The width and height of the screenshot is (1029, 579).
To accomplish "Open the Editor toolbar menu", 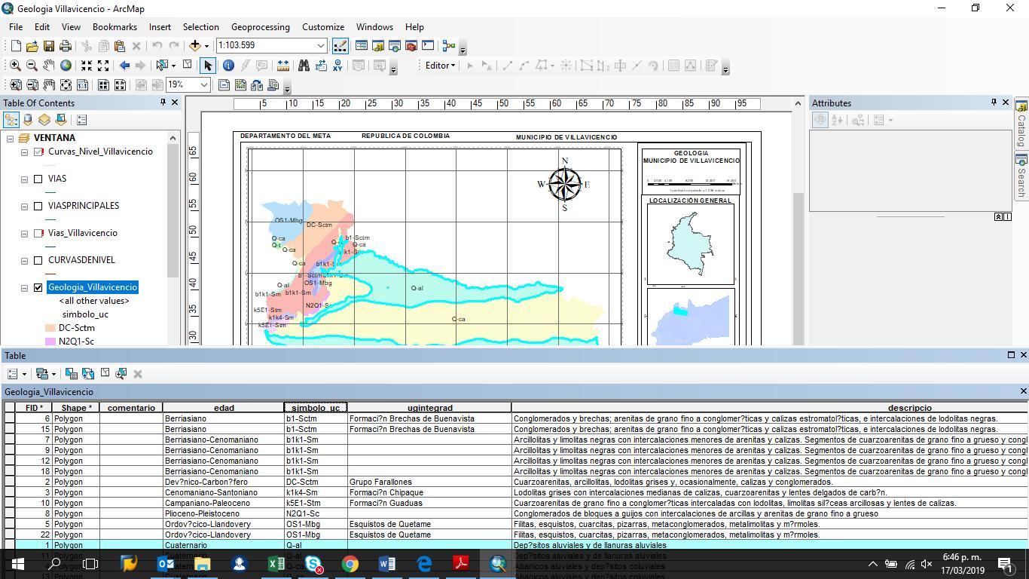I will tap(440, 66).
